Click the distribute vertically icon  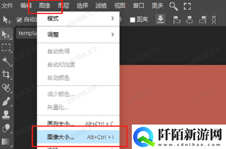tap(214, 20)
